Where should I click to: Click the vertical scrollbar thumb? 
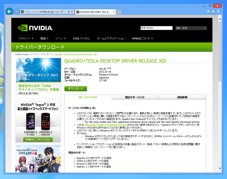point(220,52)
